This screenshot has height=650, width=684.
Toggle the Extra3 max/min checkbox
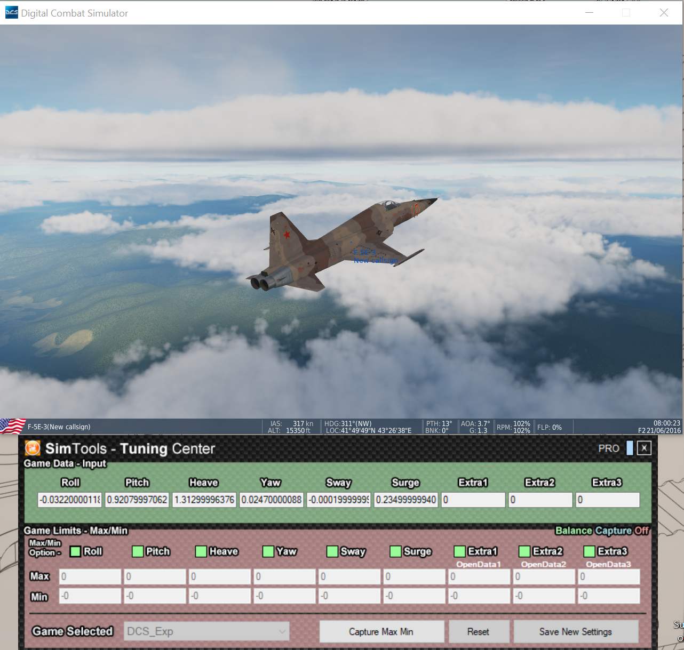coord(589,551)
